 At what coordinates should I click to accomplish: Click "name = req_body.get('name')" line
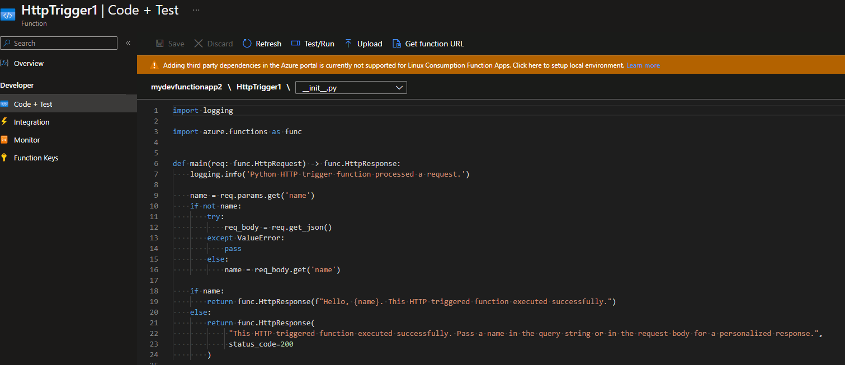coord(282,270)
